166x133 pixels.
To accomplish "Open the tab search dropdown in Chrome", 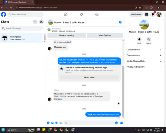I will click(x=2, y=2).
